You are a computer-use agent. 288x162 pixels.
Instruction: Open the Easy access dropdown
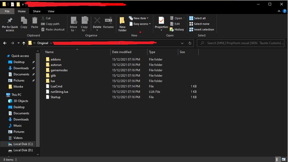coord(140,24)
